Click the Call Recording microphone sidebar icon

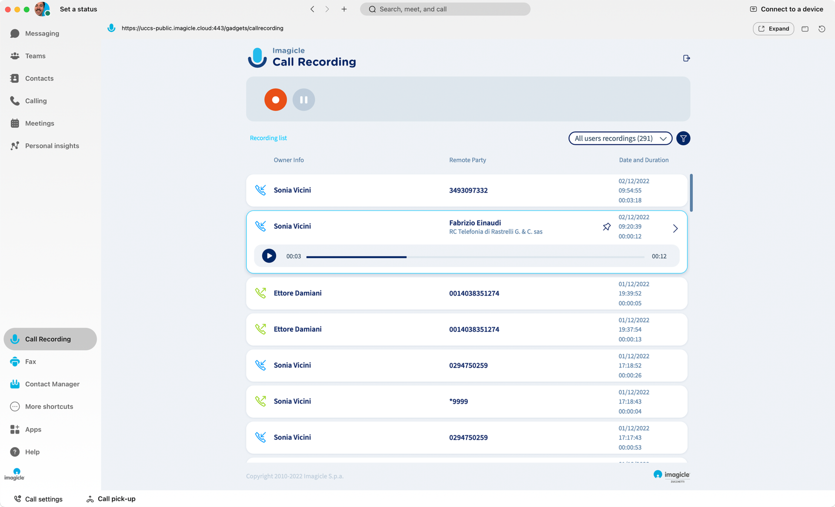tap(14, 339)
